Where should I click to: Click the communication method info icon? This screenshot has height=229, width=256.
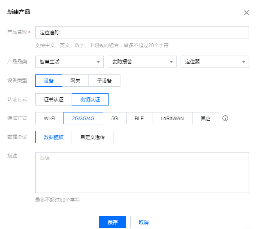pyautogui.click(x=225, y=118)
